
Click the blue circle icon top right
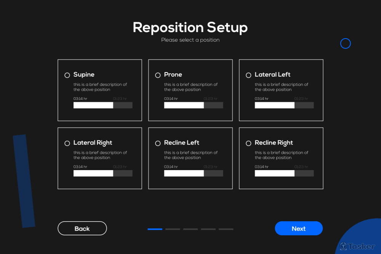[x=345, y=43]
